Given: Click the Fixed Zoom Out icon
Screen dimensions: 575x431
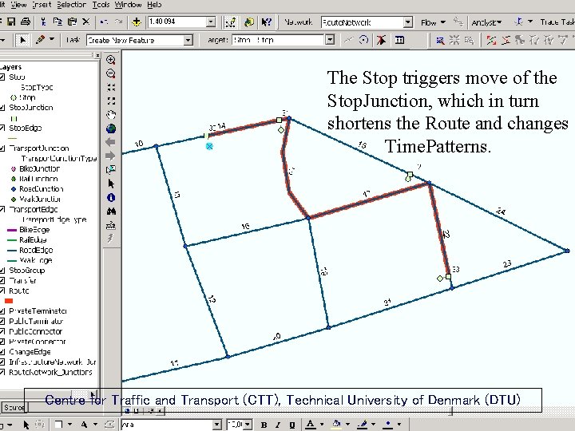Looking at the screenshot, I should click(x=111, y=101).
